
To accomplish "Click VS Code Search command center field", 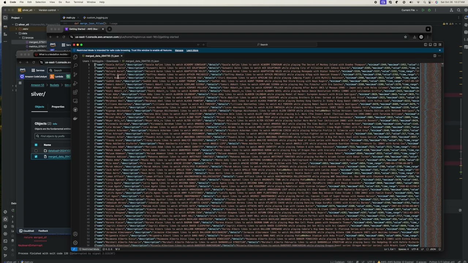I will point(261,45).
